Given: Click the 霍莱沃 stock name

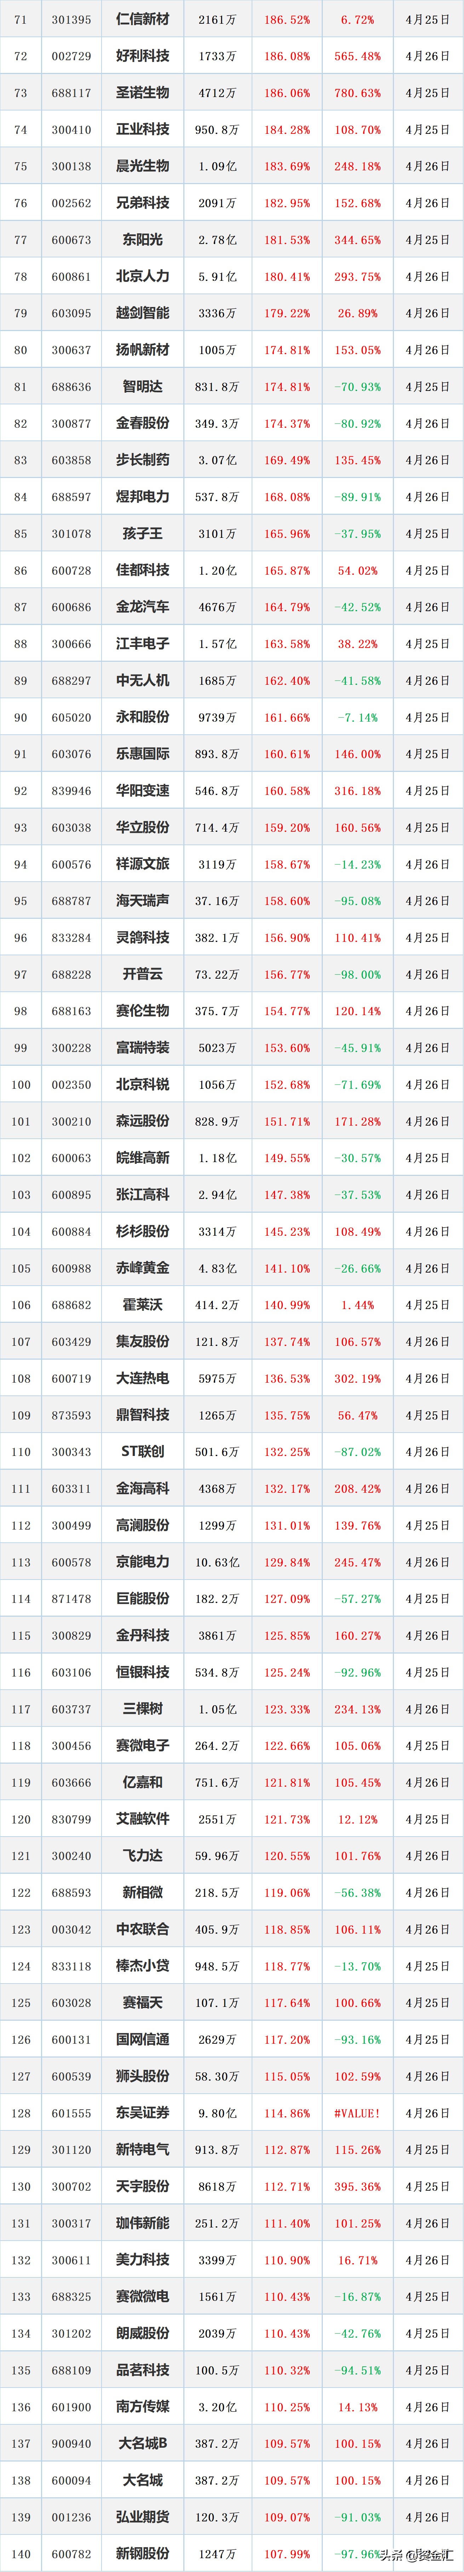Looking at the screenshot, I should tap(143, 1305).
